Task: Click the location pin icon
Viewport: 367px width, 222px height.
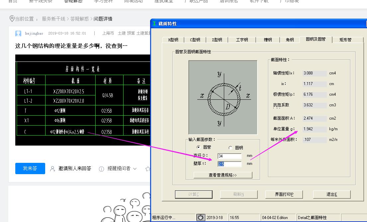Action: coord(12,19)
